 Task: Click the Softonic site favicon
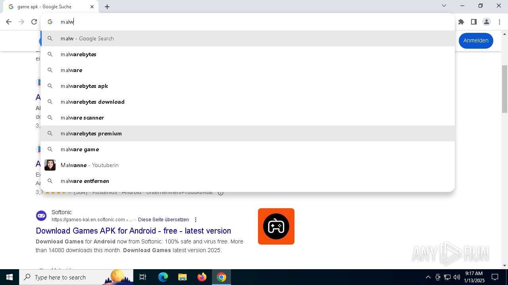(x=41, y=216)
